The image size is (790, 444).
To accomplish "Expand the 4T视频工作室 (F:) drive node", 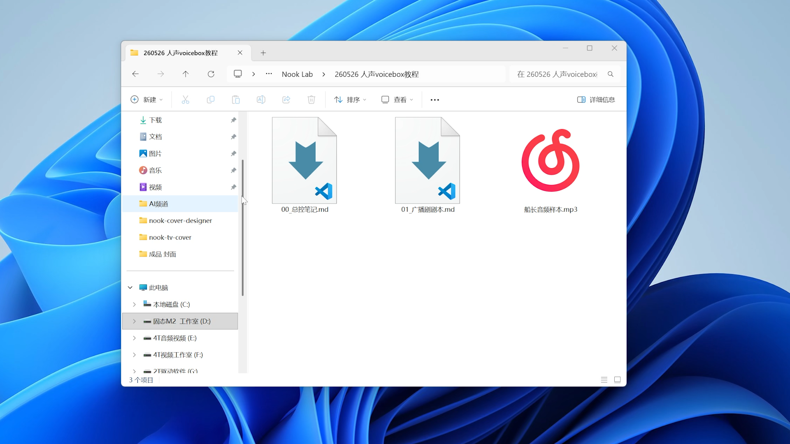I will (x=134, y=355).
